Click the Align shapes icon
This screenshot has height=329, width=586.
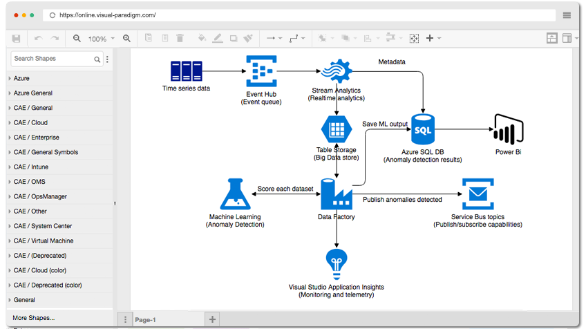(x=368, y=39)
